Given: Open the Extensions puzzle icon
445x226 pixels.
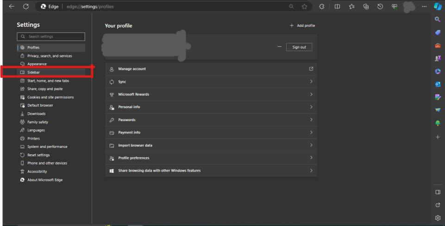Looking at the screenshot, I should (321, 6).
